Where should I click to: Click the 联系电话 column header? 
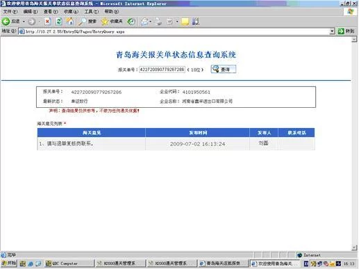pyautogui.click(x=297, y=133)
